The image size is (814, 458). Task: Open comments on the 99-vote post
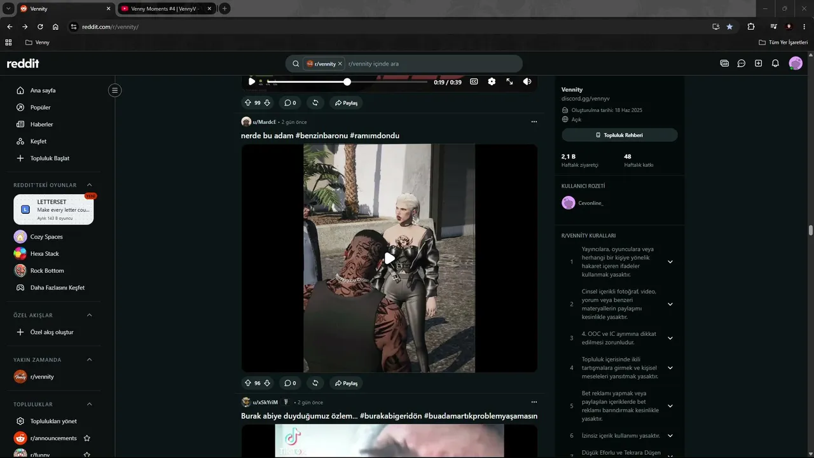click(x=290, y=102)
